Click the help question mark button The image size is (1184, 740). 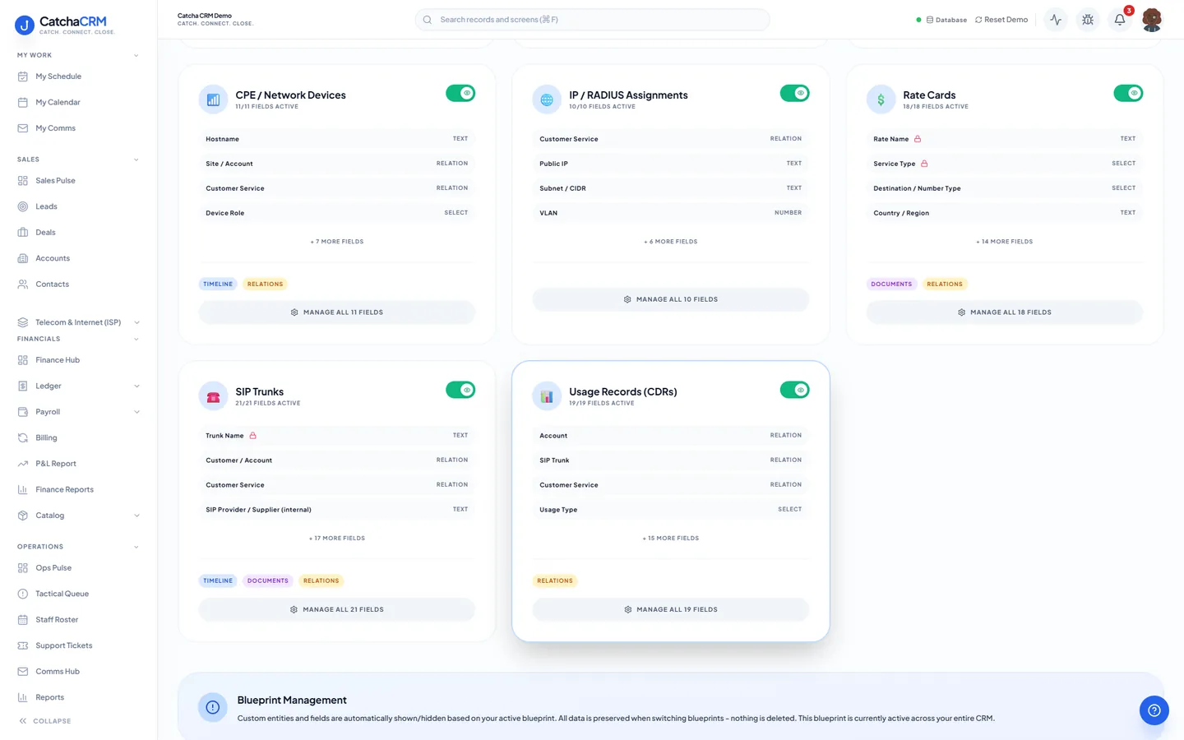1154,710
